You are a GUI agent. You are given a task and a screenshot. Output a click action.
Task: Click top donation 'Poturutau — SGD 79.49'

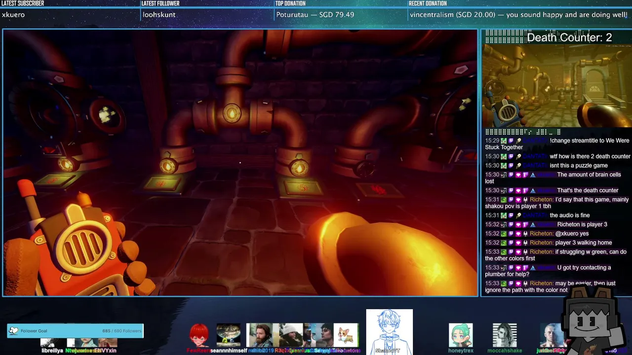(x=315, y=15)
